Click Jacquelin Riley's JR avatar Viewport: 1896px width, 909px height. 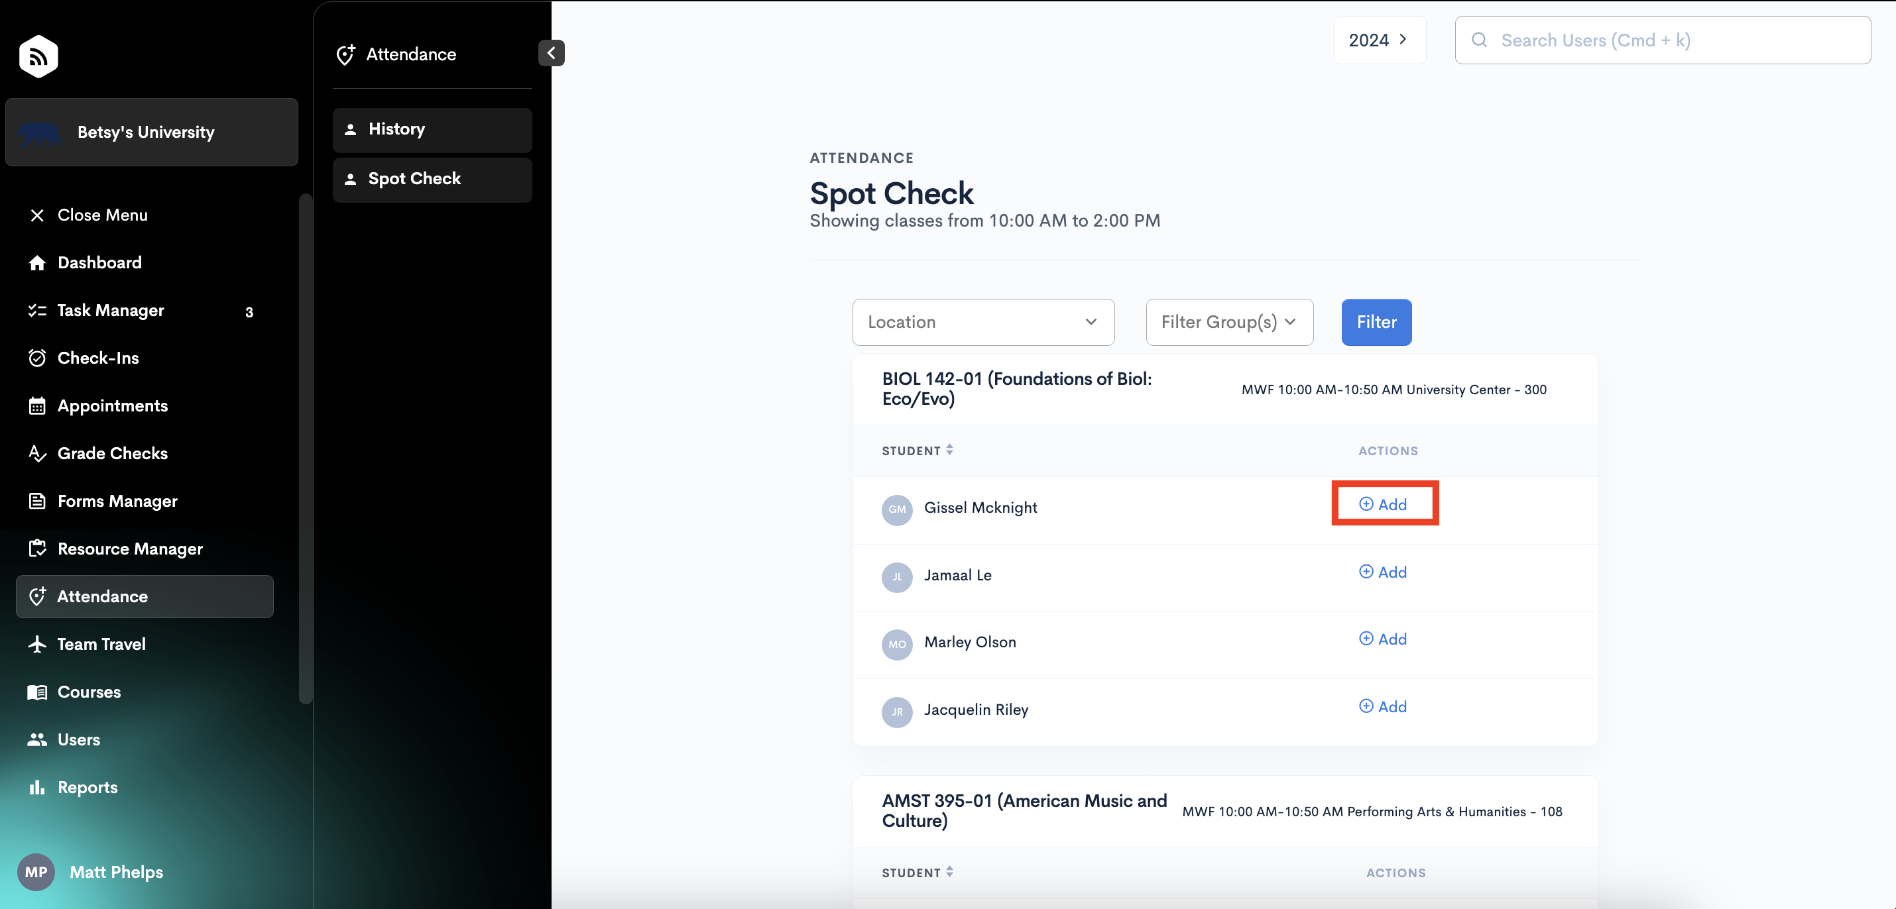pyautogui.click(x=897, y=713)
